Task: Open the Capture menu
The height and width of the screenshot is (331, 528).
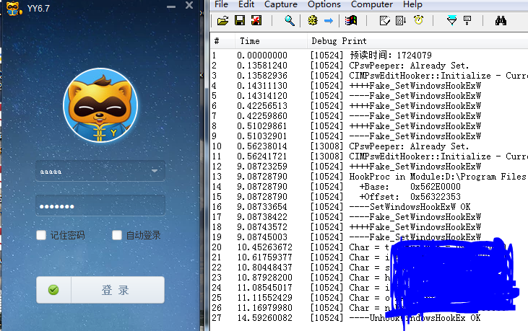Action: [281, 4]
